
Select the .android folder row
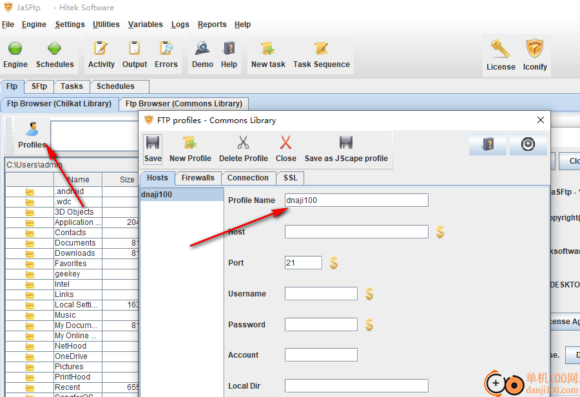pyautogui.click(x=72, y=191)
